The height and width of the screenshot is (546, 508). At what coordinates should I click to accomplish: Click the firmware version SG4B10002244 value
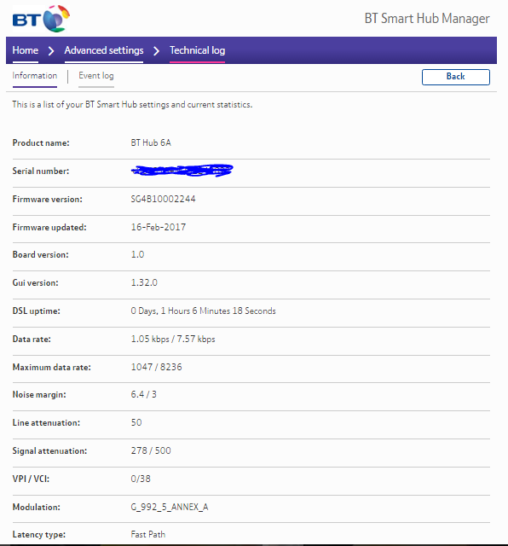pos(163,199)
